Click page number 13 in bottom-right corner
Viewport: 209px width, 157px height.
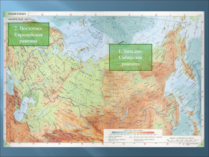(201, 144)
